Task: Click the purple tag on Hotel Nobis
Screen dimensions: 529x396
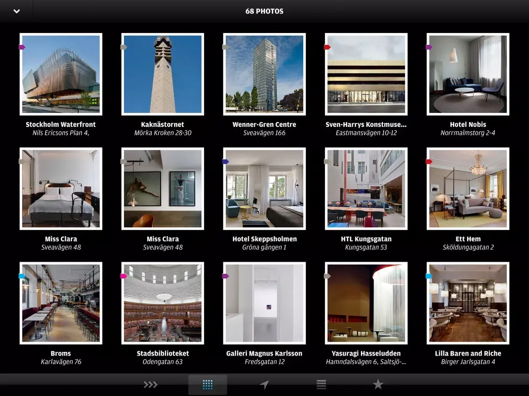Action: point(429,47)
